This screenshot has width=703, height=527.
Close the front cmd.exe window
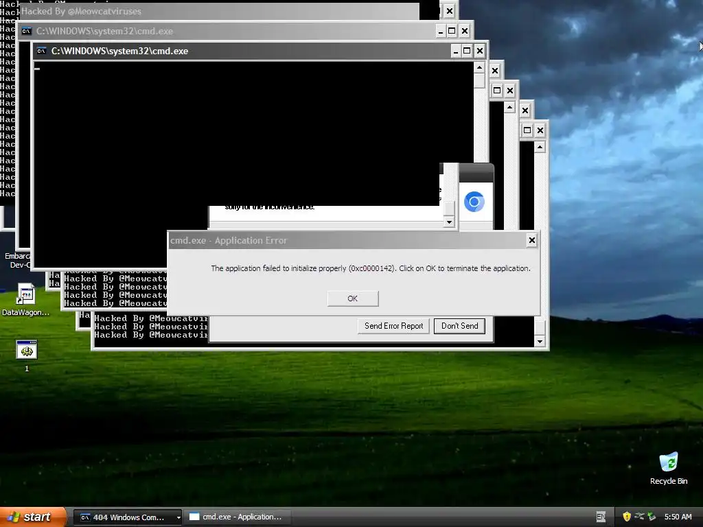[x=480, y=51]
